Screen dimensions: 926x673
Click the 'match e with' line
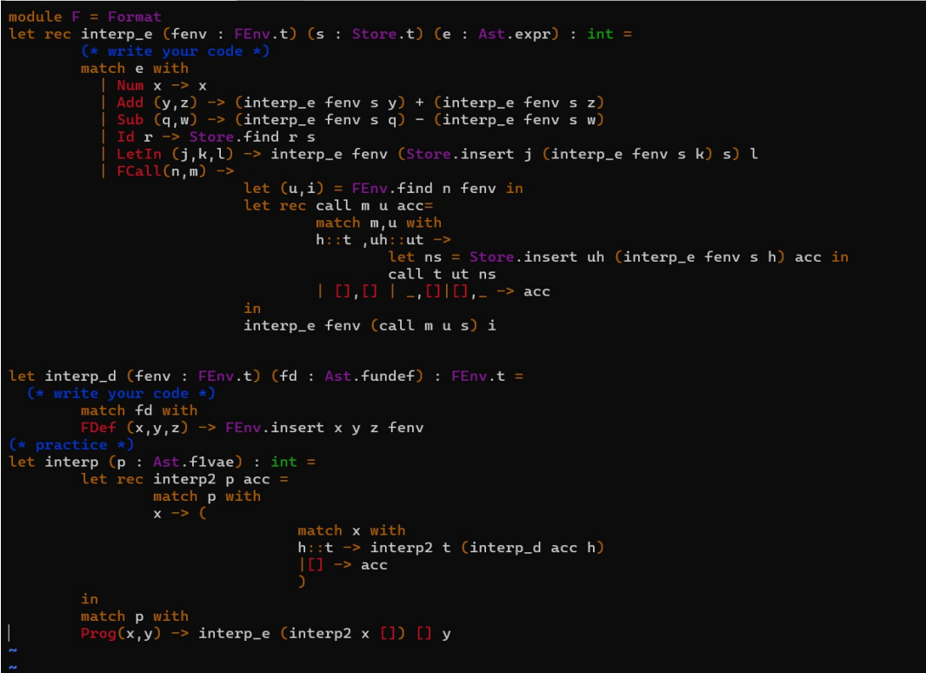135,69
